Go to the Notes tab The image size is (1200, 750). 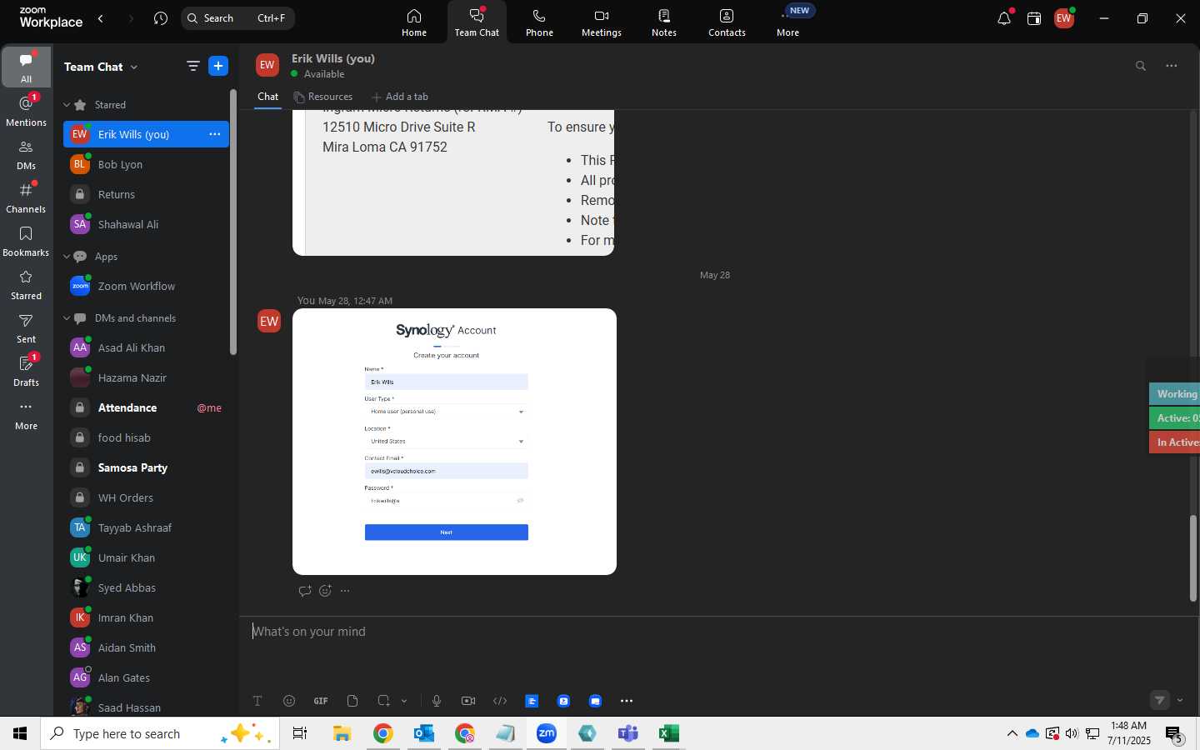[663, 22]
